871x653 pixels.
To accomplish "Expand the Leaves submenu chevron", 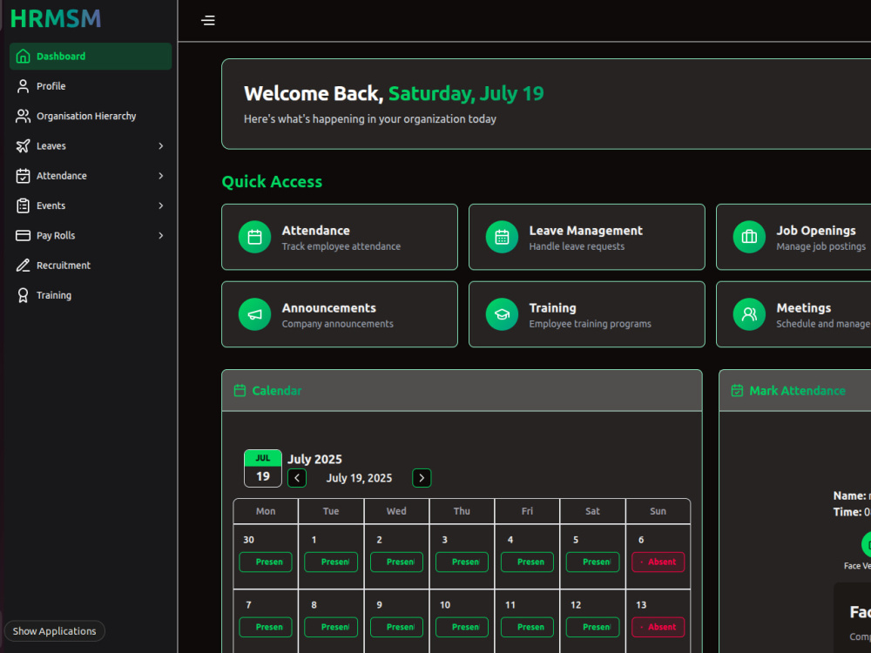I will [160, 146].
